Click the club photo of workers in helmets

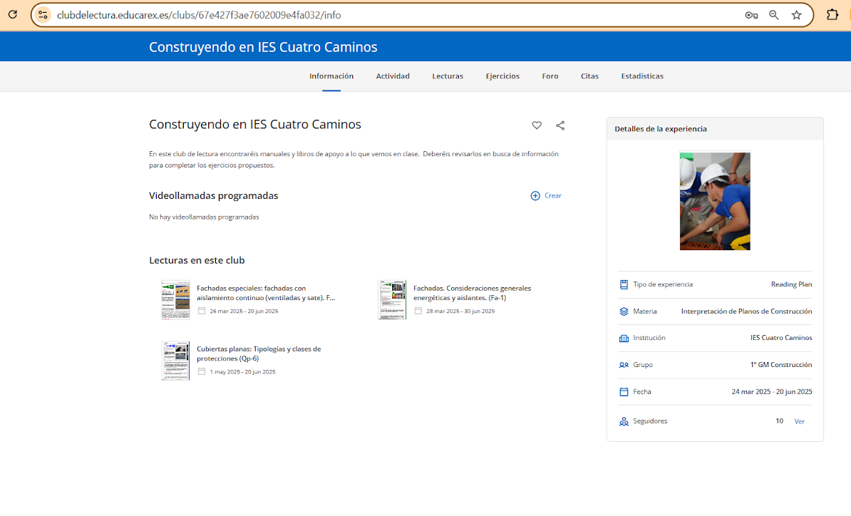[x=715, y=201]
